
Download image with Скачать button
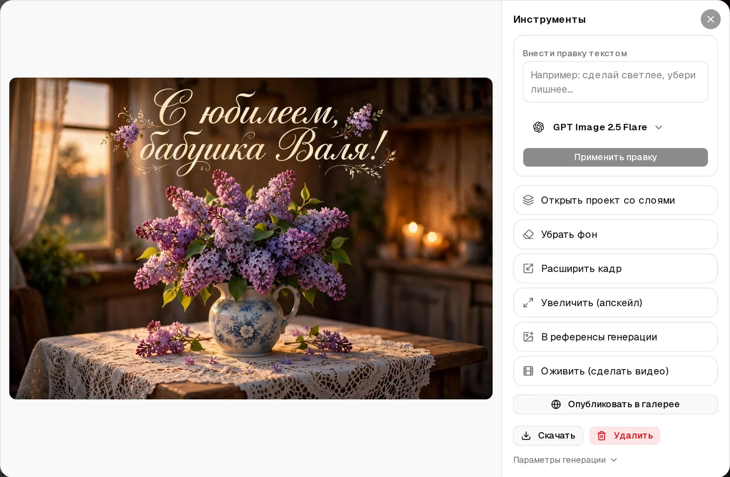point(548,436)
